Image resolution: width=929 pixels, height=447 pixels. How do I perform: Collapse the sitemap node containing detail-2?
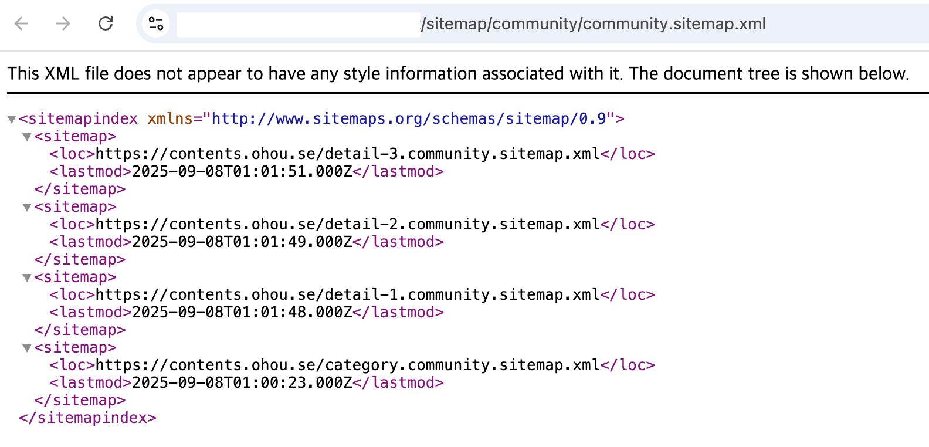(26, 207)
